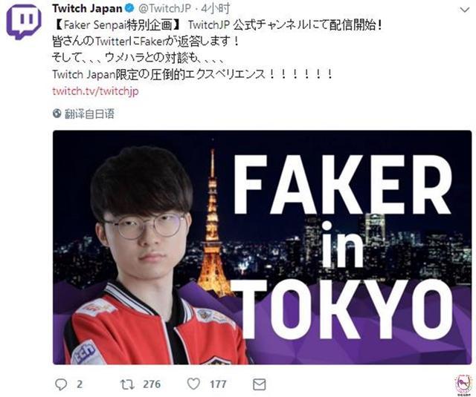
Task: Retweet this post with the arrows icon
Action: (x=127, y=384)
